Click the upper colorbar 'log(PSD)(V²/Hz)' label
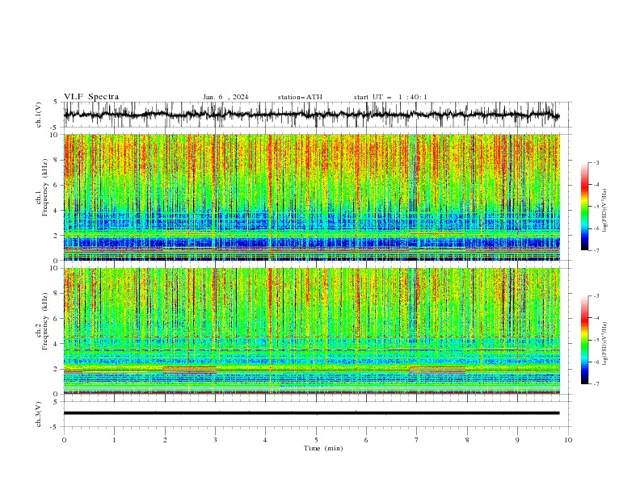Screen dimensions: 640x494 (605, 211)
